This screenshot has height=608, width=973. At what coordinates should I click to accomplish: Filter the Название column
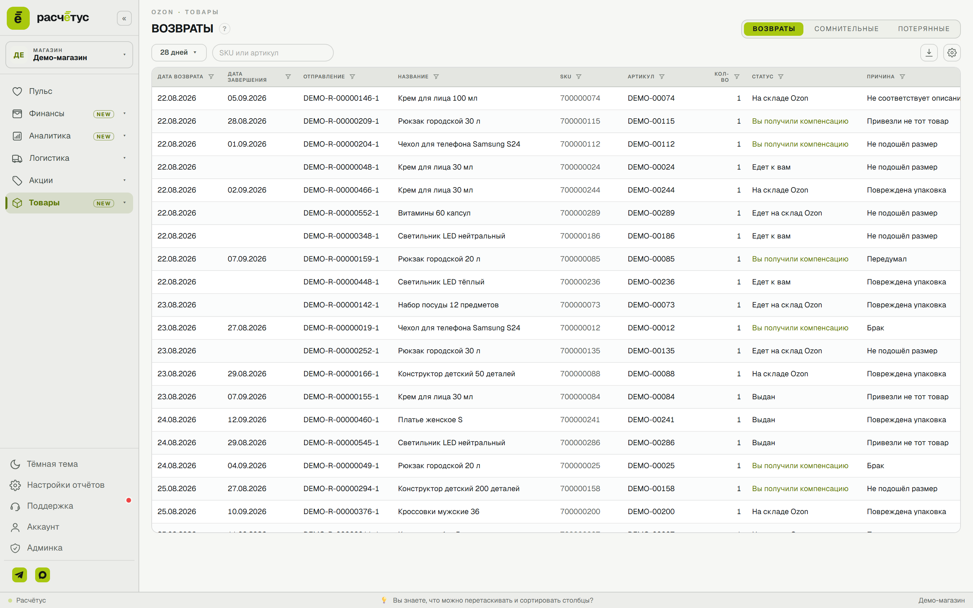[436, 77]
